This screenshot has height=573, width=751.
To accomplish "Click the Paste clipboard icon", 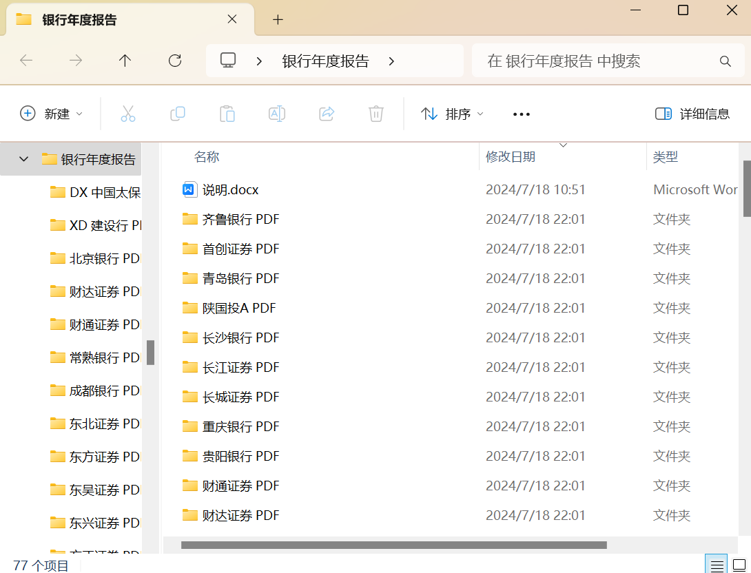I will point(227,114).
